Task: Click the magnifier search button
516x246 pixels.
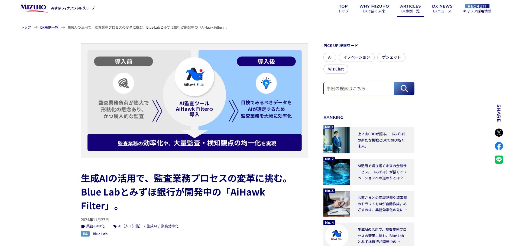Action: click(x=404, y=89)
